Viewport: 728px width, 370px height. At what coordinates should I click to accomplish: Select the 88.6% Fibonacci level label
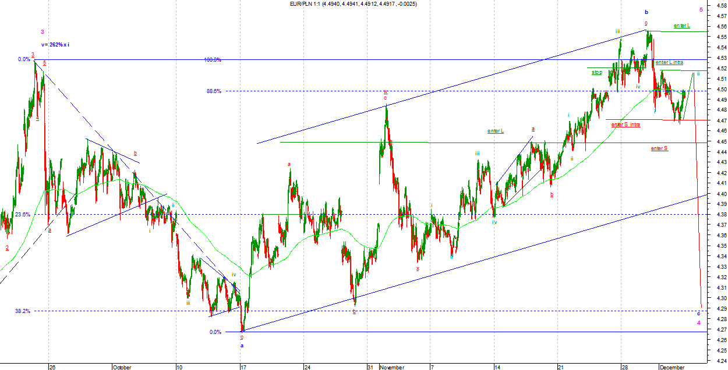215,91
